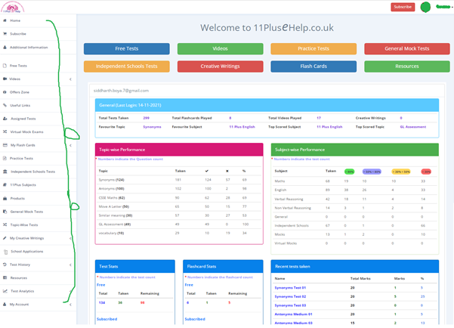Screen dimensions: 454x328
Task: Click the Offers Zone icon
Action: 5,92
